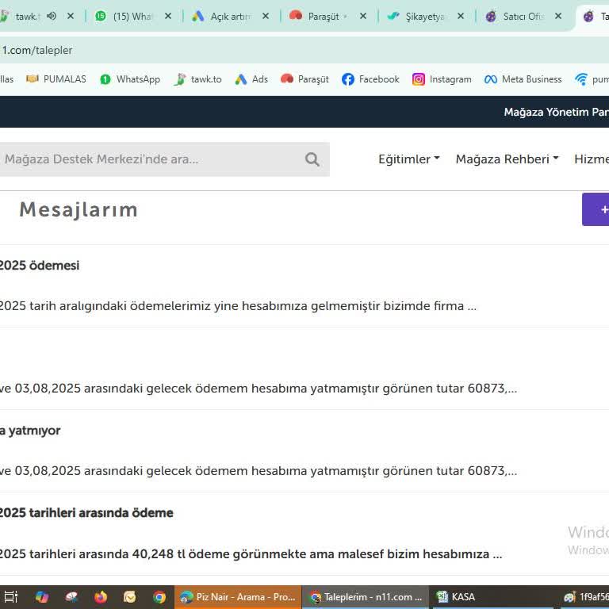This screenshot has height=609, width=609.
Task: Open message mentioning 40,248 tl ödeme
Action: (251, 553)
